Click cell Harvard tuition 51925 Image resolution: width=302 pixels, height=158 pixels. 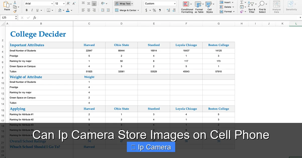[89, 72]
